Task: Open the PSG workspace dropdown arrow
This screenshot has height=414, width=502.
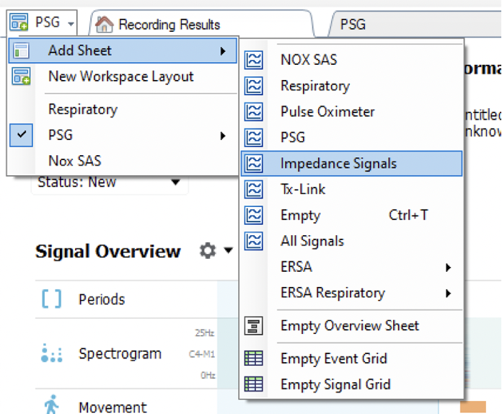Action: (x=71, y=24)
